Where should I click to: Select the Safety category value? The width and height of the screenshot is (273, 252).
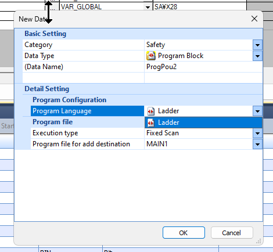click(199, 45)
